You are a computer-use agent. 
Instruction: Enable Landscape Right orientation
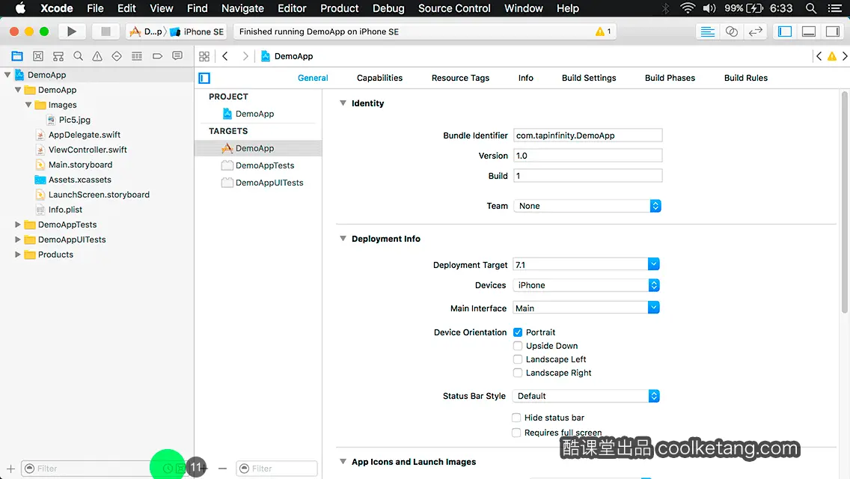[518, 373]
